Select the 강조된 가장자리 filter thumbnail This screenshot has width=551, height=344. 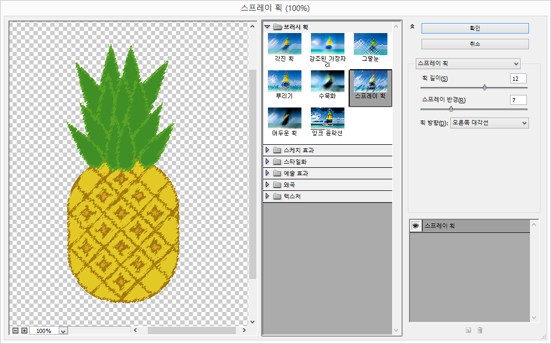[327, 44]
